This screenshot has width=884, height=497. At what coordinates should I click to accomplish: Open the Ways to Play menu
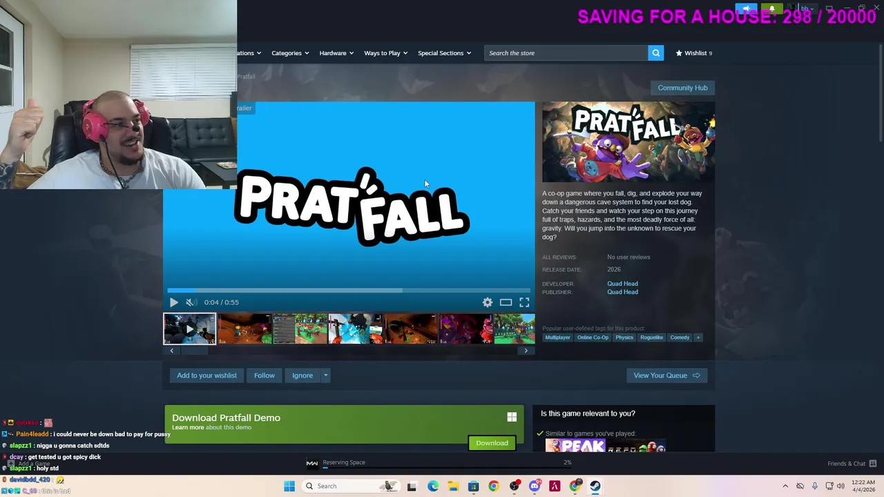click(385, 53)
